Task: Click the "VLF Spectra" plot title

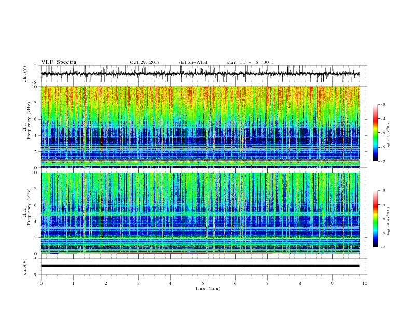Action: pyautogui.click(x=59, y=62)
